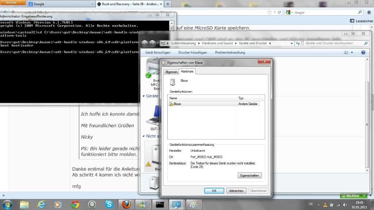Screen dimensions: 374x210
Task: Open Explorer help with the question mark icon
Action: 363,52
